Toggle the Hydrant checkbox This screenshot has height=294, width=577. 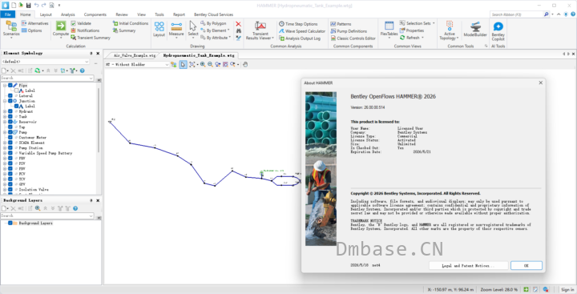pyautogui.click(x=10, y=111)
